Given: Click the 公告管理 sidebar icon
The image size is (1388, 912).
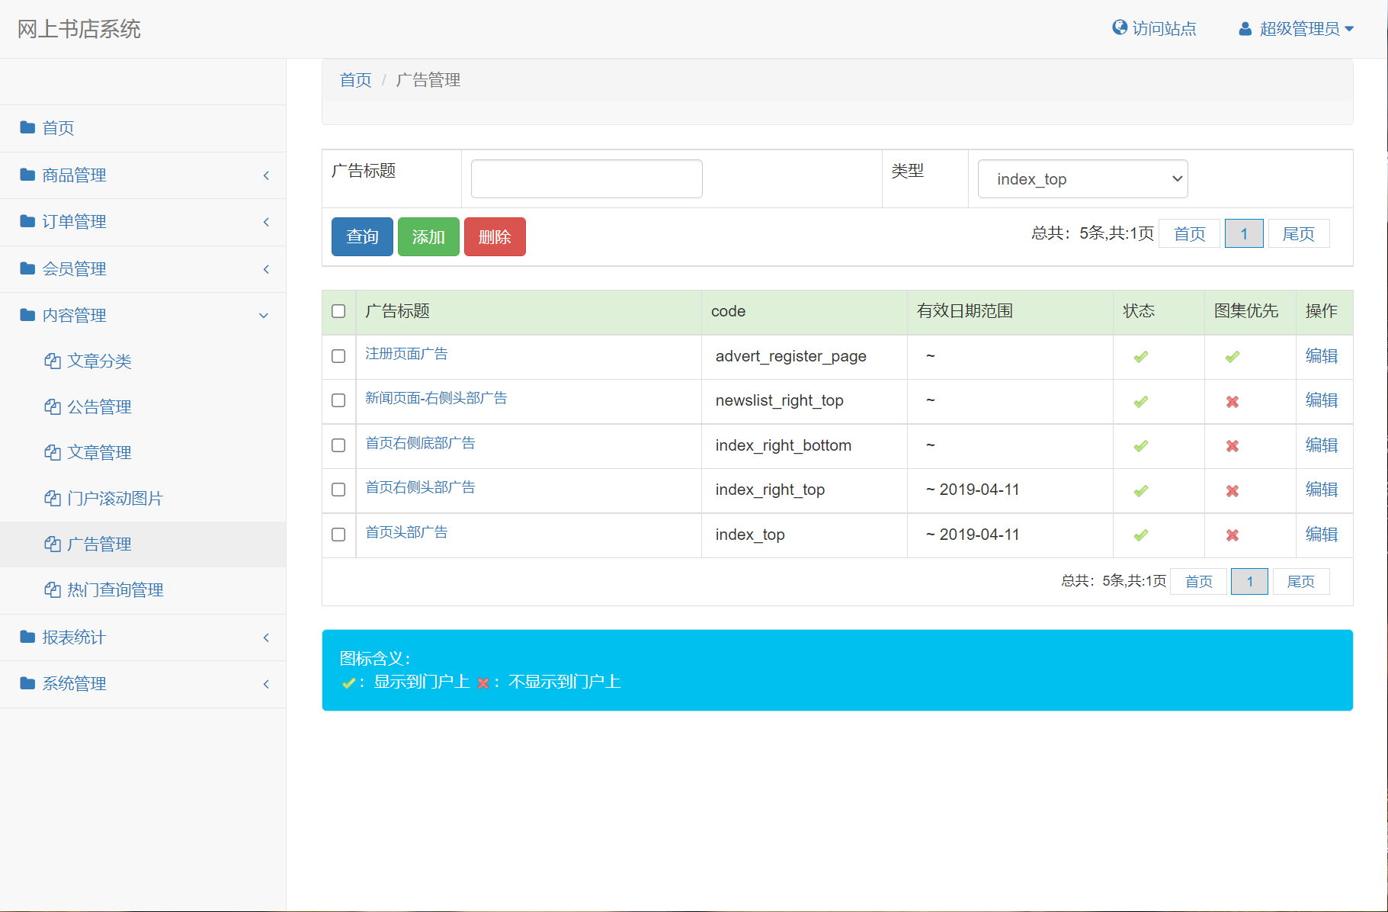Looking at the screenshot, I should click(53, 406).
